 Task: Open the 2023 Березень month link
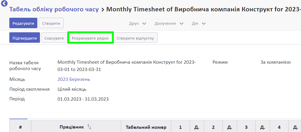(74, 79)
